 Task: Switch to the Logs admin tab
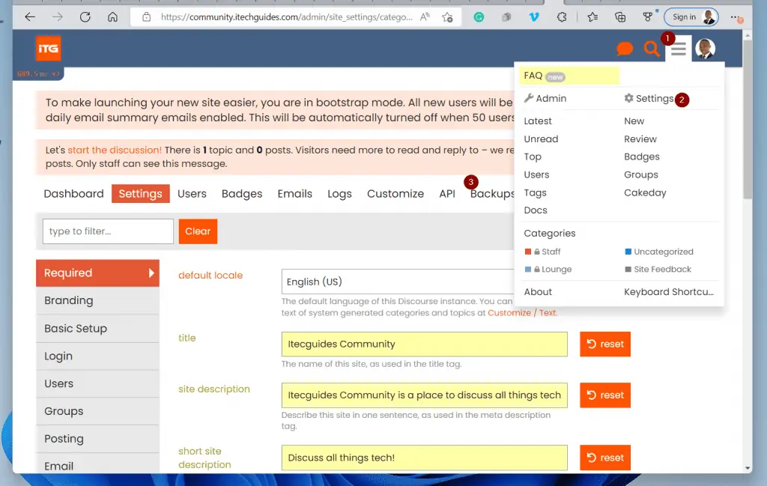tap(339, 194)
